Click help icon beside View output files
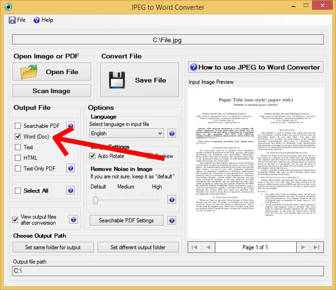The height and width of the screenshot is (290, 336). tap(73, 220)
